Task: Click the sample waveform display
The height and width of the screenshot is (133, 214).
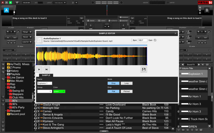Action: click(91, 56)
